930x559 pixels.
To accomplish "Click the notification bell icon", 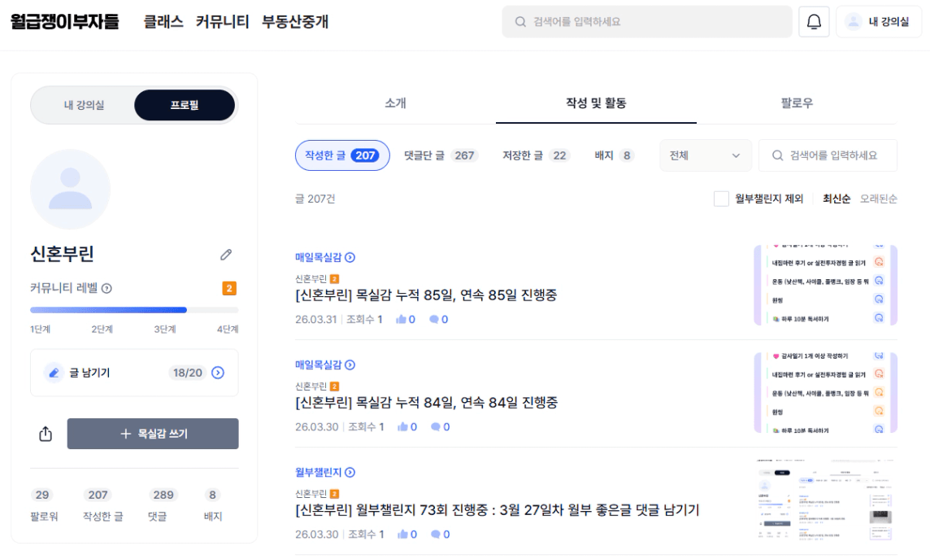I will (814, 22).
